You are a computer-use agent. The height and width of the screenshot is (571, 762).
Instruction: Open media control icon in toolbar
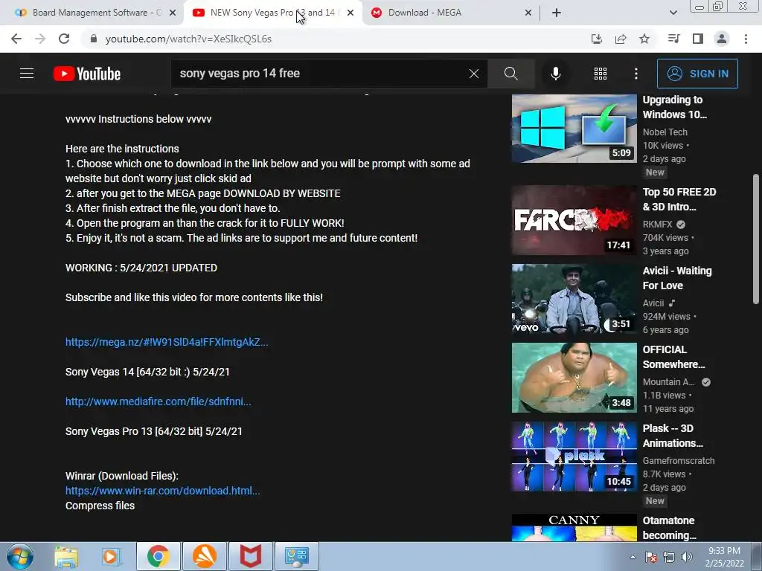[x=673, y=39]
